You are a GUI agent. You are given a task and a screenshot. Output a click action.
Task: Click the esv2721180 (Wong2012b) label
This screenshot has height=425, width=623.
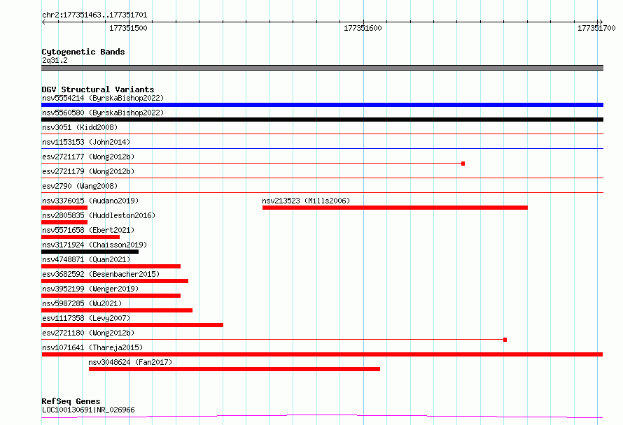pyautogui.click(x=88, y=333)
